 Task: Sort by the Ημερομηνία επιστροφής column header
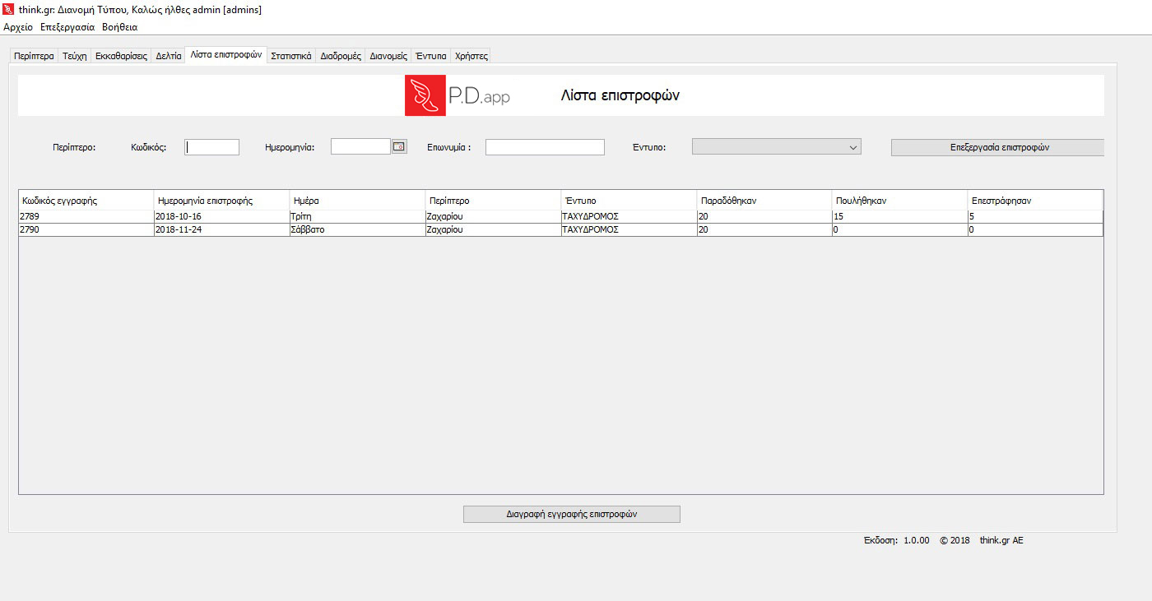click(221, 201)
